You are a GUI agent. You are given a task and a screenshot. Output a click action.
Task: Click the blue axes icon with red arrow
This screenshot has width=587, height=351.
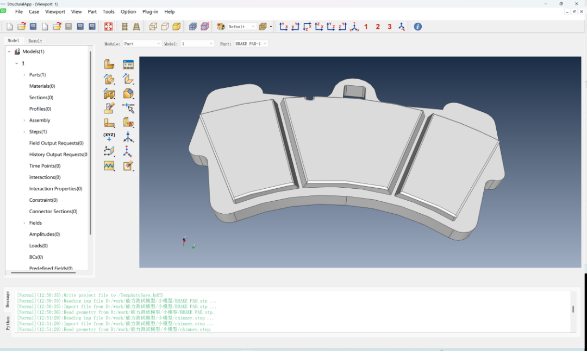[x=401, y=27]
